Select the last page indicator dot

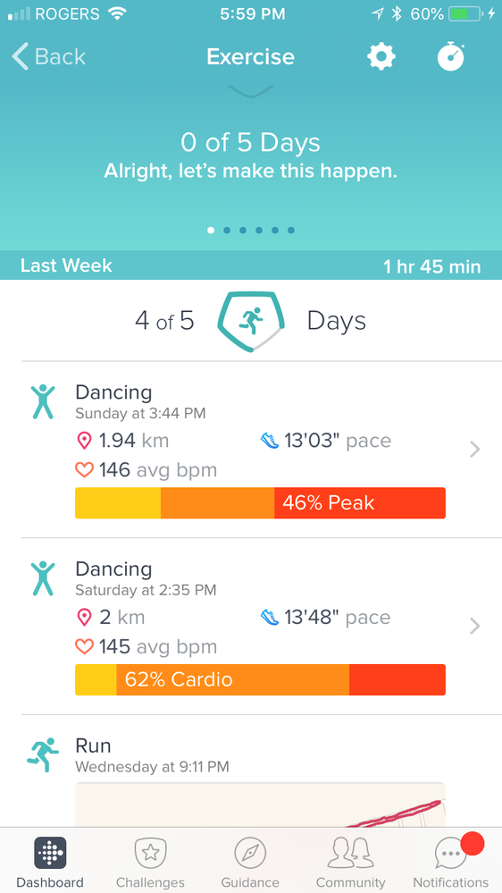(291, 230)
